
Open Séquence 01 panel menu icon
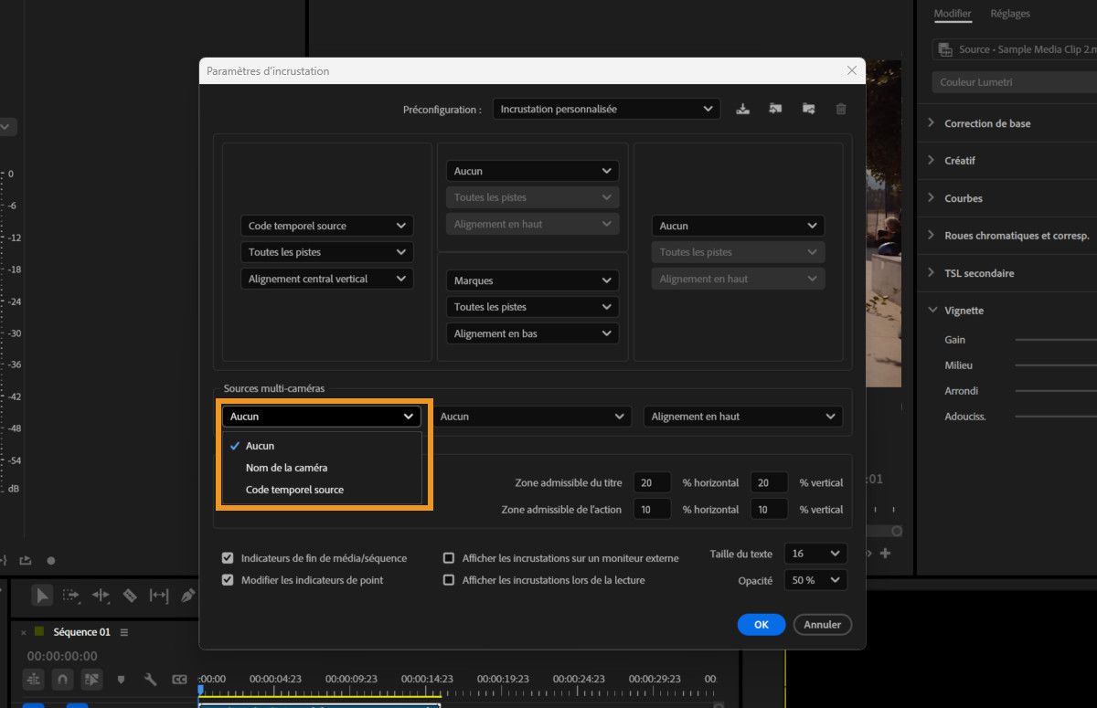(124, 632)
